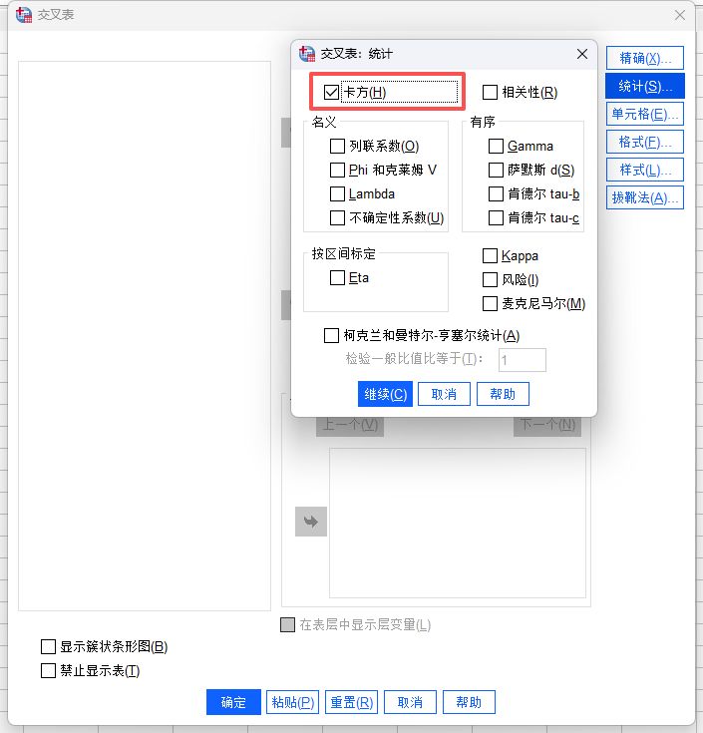This screenshot has height=733, width=703.
Task: Click 取消 in the statistics dialog
Action: pos(444,394)
